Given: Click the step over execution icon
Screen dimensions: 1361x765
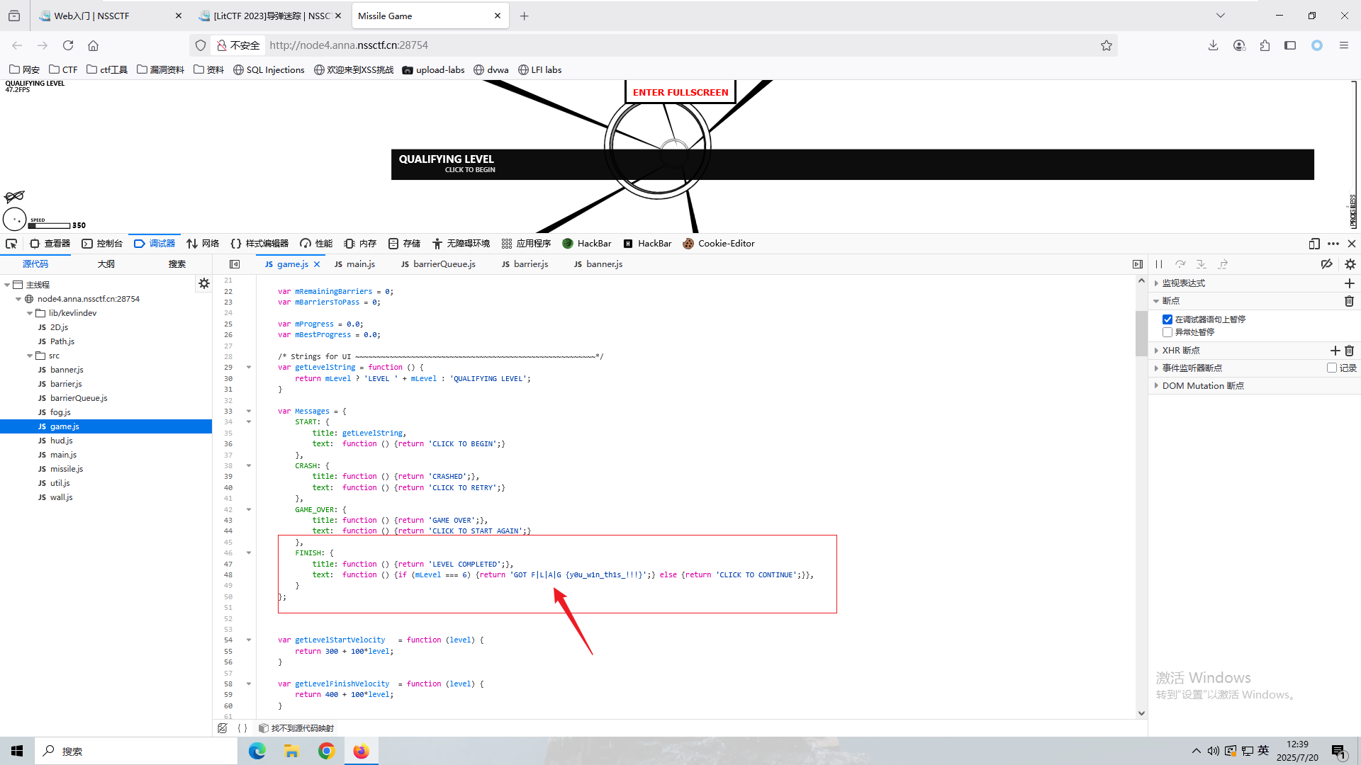Looking at the screenshot, I should coord(1180,263).
